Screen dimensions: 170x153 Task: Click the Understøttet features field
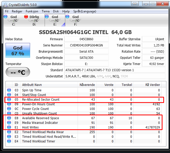pos(115,76)
